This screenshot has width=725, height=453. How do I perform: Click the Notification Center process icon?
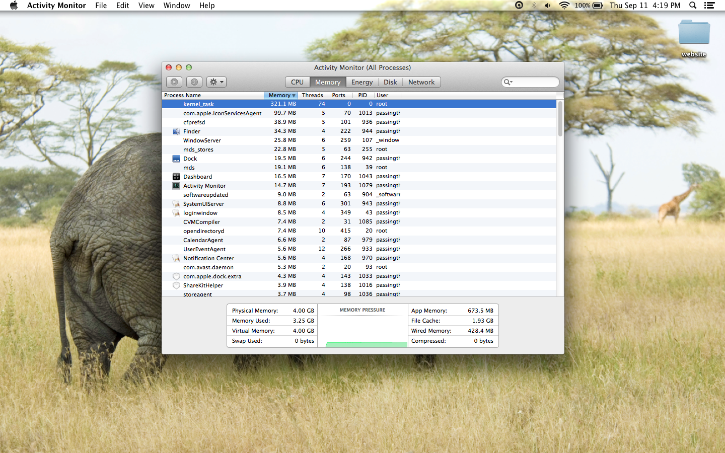coord(176,258)
